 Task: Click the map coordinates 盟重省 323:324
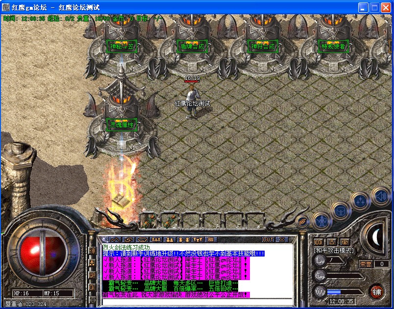[25, 304]
